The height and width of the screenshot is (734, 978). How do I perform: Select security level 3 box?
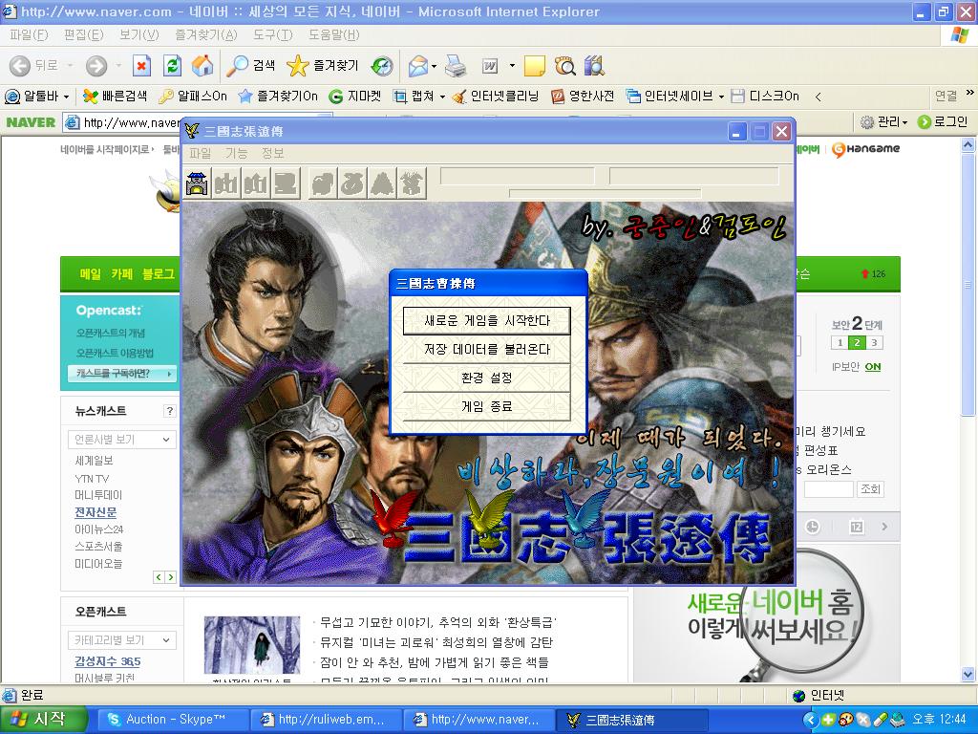point(874,343)
